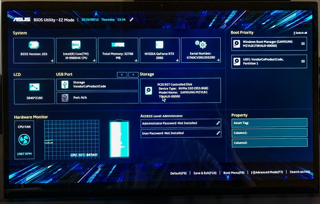
Task: Click BIOS Version: 203 text
Action: coord(34,54)
